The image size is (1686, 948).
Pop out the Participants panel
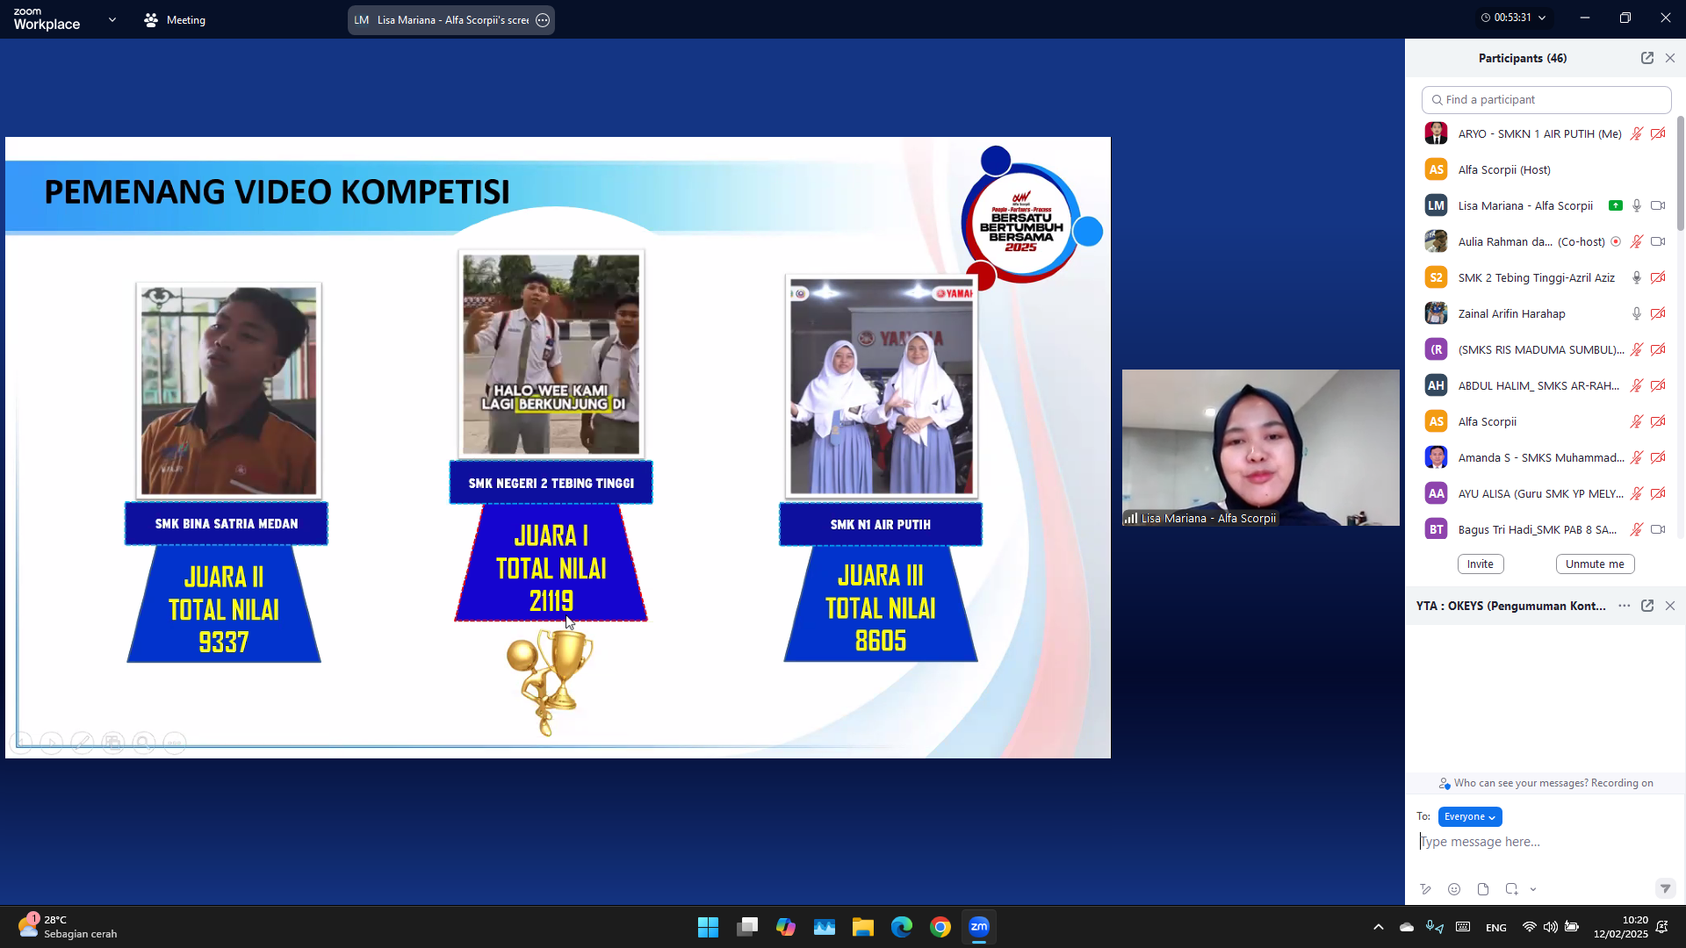[x=1646, y=57]
